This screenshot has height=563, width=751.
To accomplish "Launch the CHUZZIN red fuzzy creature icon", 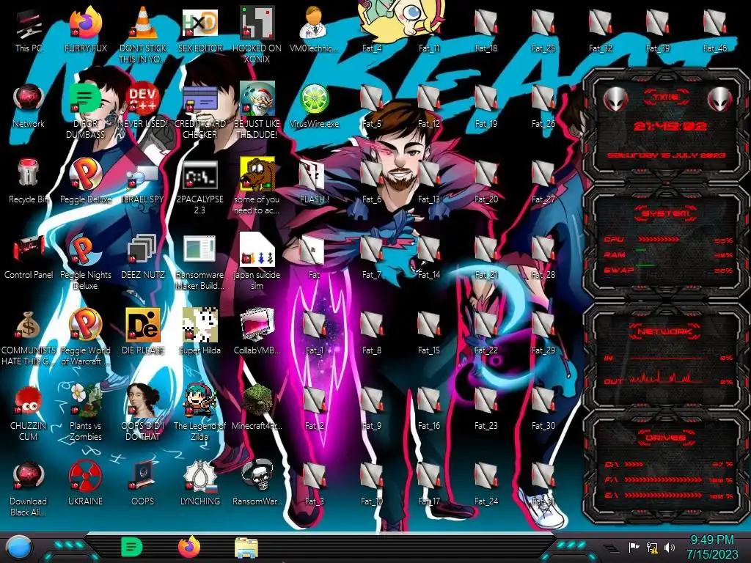I will click(29, 413).
